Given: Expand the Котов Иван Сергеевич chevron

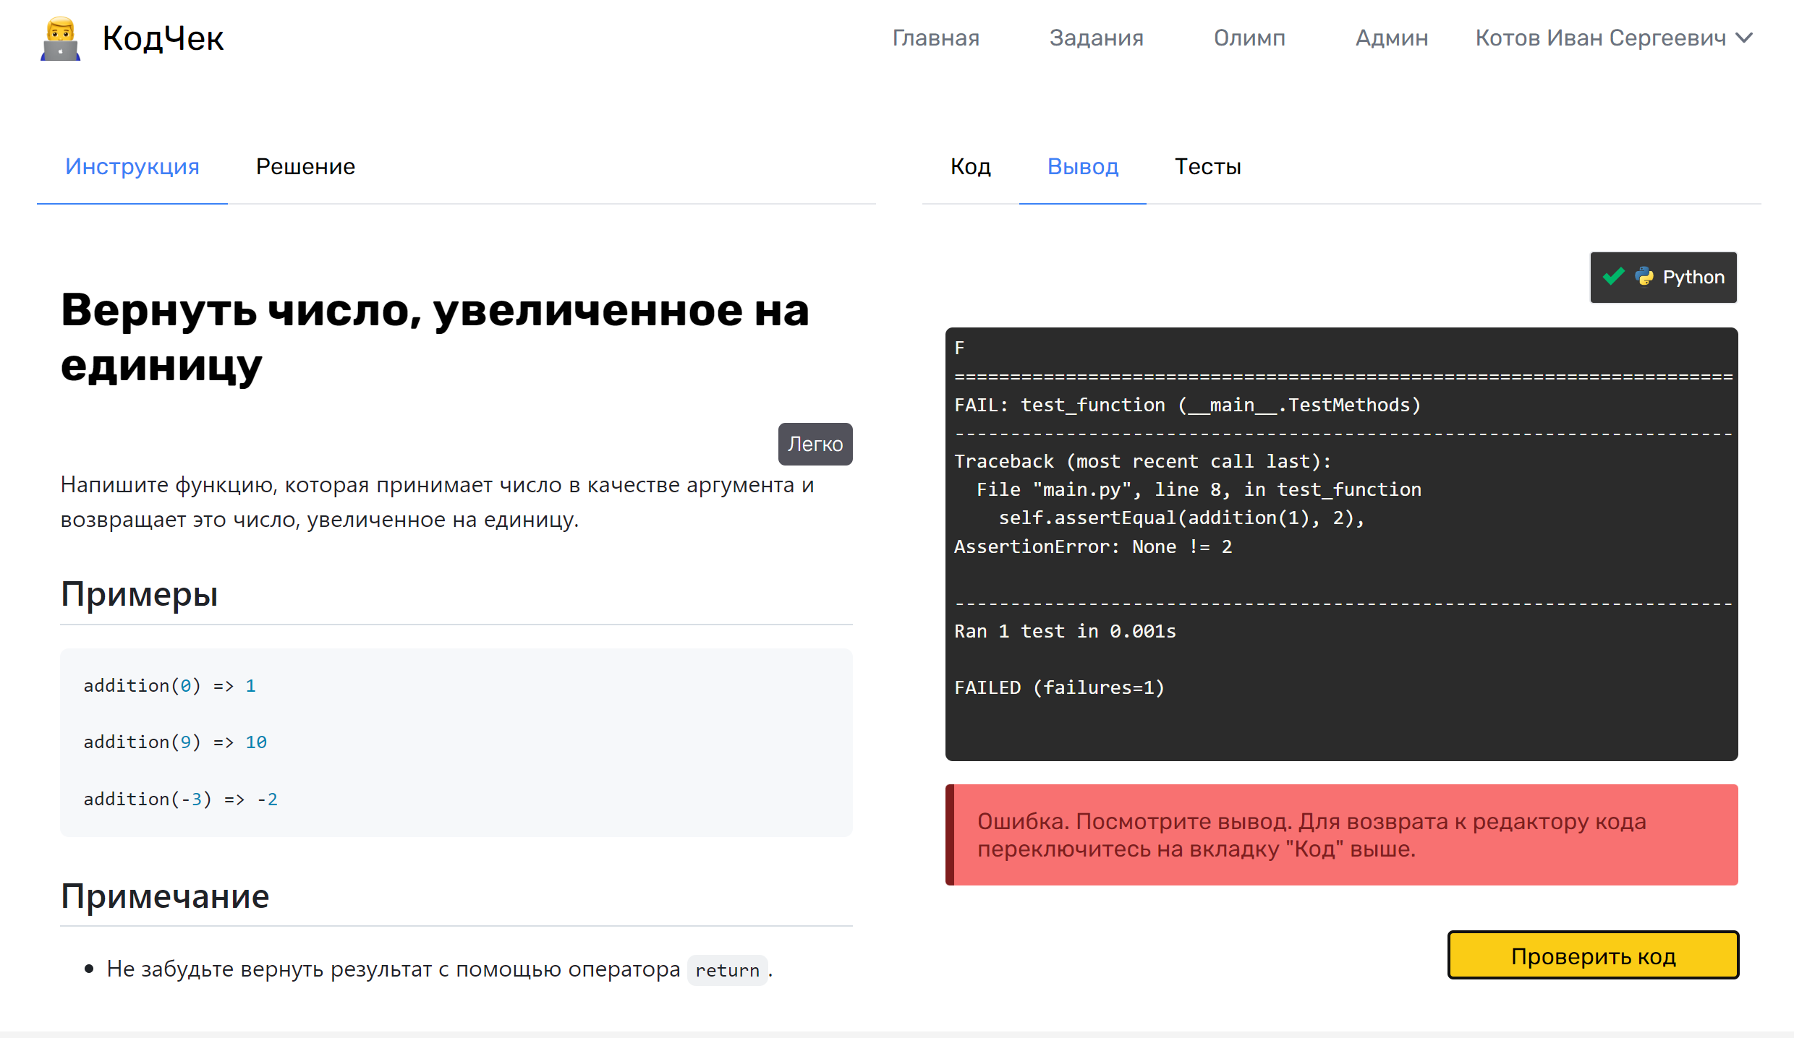Looking at the screenshot, I should pyautogui.click(x=1745, y=38).
